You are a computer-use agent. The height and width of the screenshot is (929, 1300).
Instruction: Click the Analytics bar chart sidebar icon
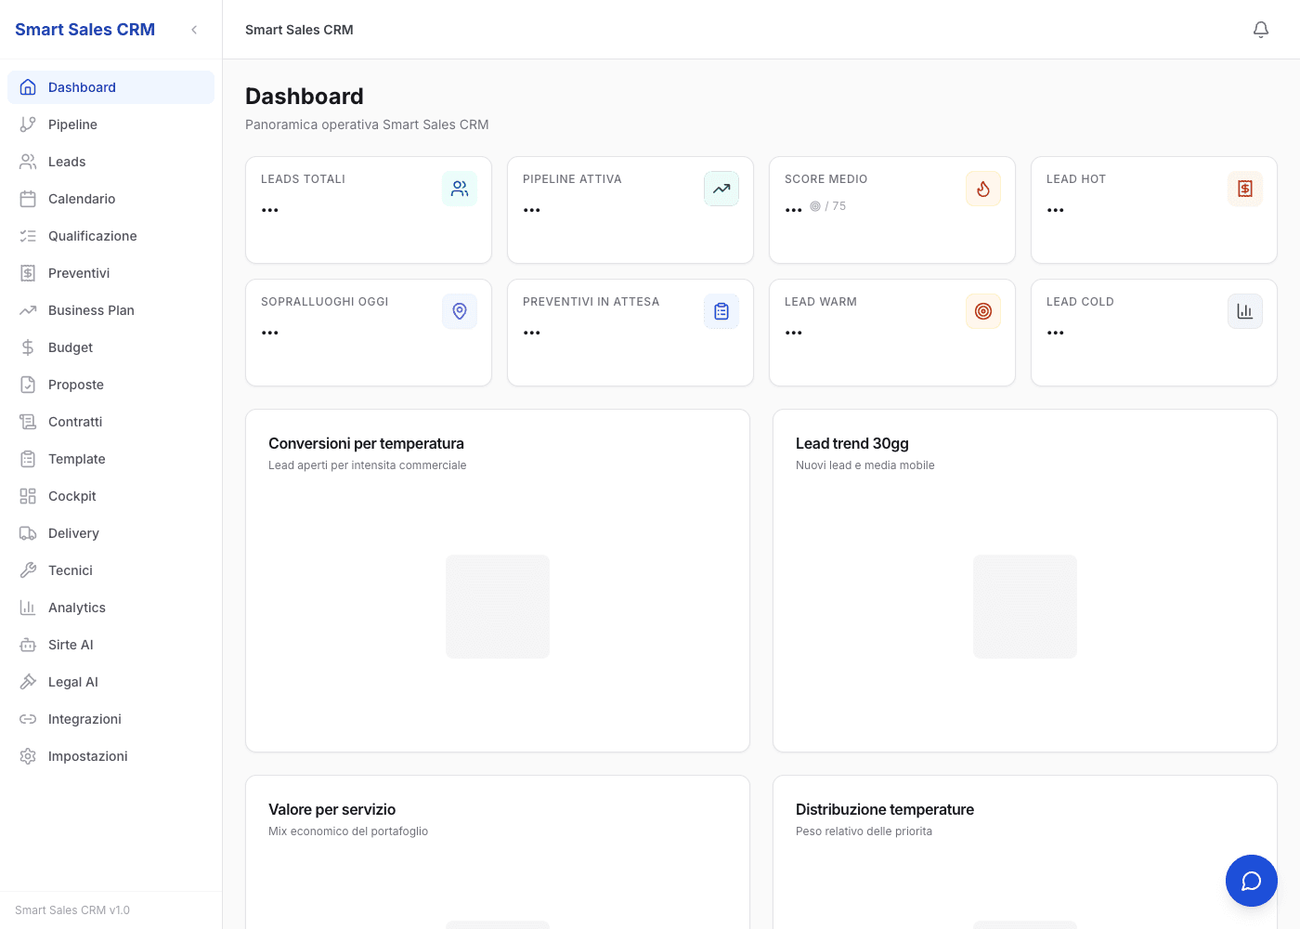tap(28, 608)
